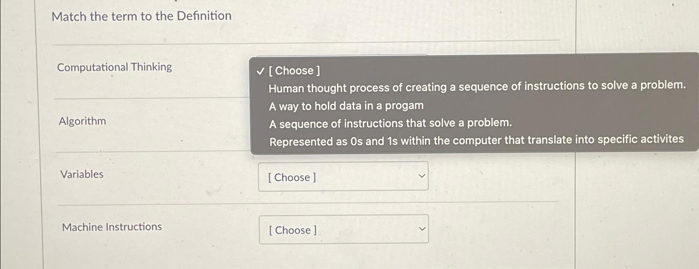The image size is (699, 269).
Task: Click the checkmark next to [Choose]
Action: tap(260, 71)
